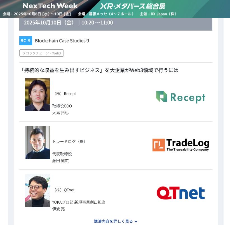This screenshot has width=230, height=225.
Task: Click company name トレードログ(株) text
Action: click(69, 142)
